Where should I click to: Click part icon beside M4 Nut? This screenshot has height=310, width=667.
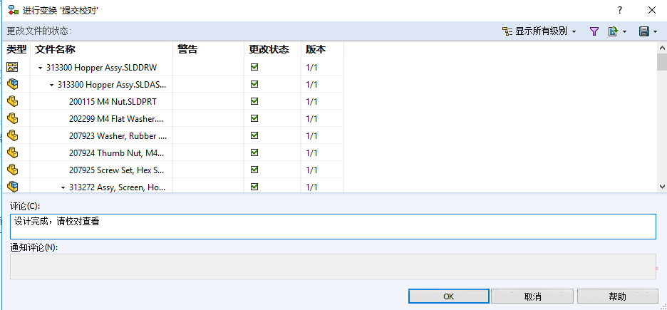point(12,101)
